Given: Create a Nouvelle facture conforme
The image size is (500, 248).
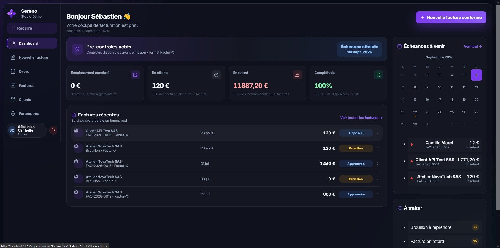Looking at the screenshot, I should [451, 17].
